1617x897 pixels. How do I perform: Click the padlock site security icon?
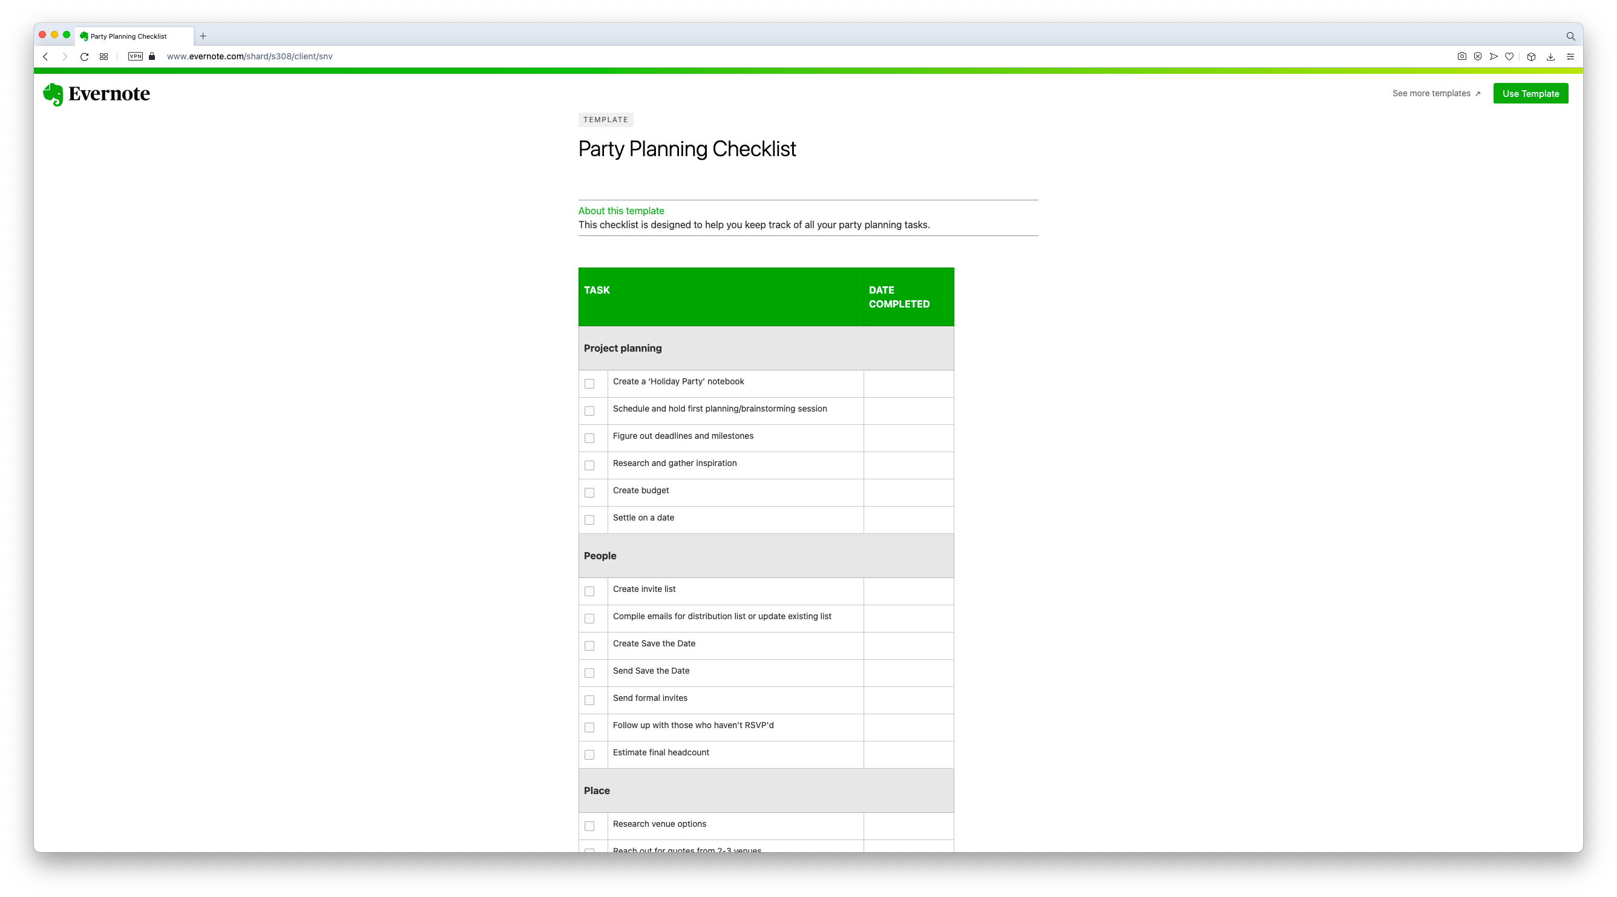pos(152,56)
